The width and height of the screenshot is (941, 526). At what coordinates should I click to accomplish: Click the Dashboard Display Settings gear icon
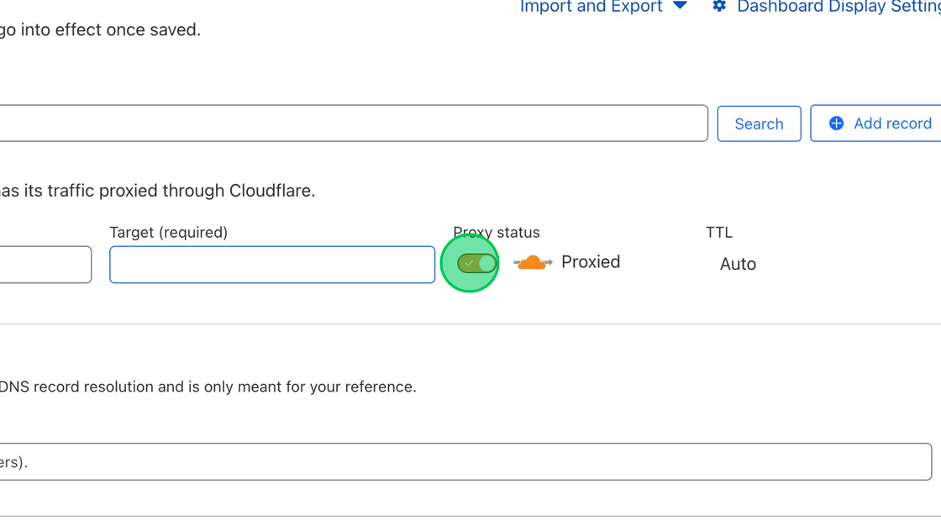pos(719,7)
